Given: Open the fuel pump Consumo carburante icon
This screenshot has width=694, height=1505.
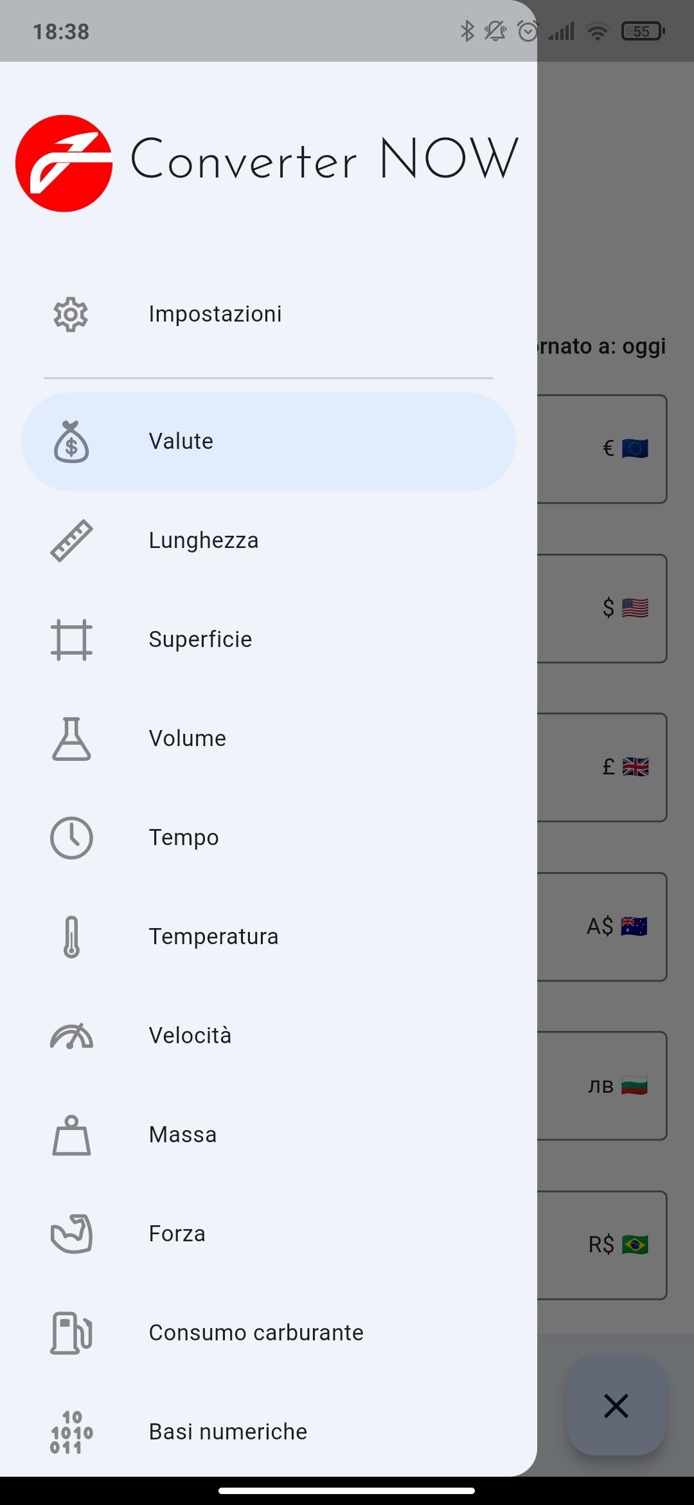Looking at the screenshot, I should tap(71, 1333).
